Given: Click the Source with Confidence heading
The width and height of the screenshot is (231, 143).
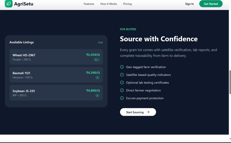Looking at the screenshot, I should 159,39.
